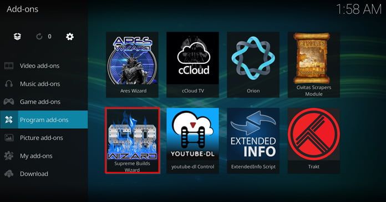The image size is (386, 202).
Task: Click the Music add-ons headphones icon
Action: (x=9, y=84)
